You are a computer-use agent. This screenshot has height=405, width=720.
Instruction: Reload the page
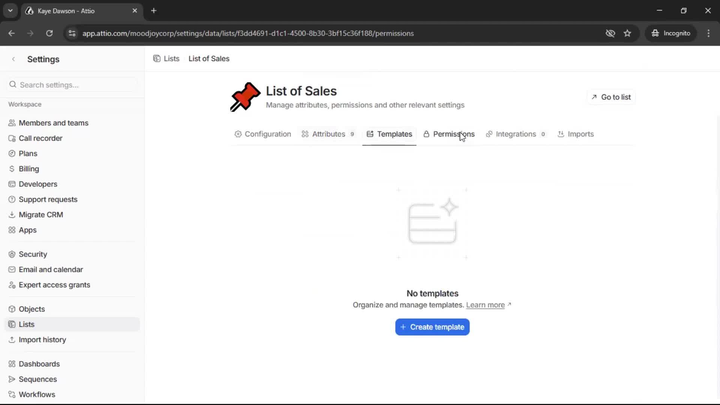point(49,33)
